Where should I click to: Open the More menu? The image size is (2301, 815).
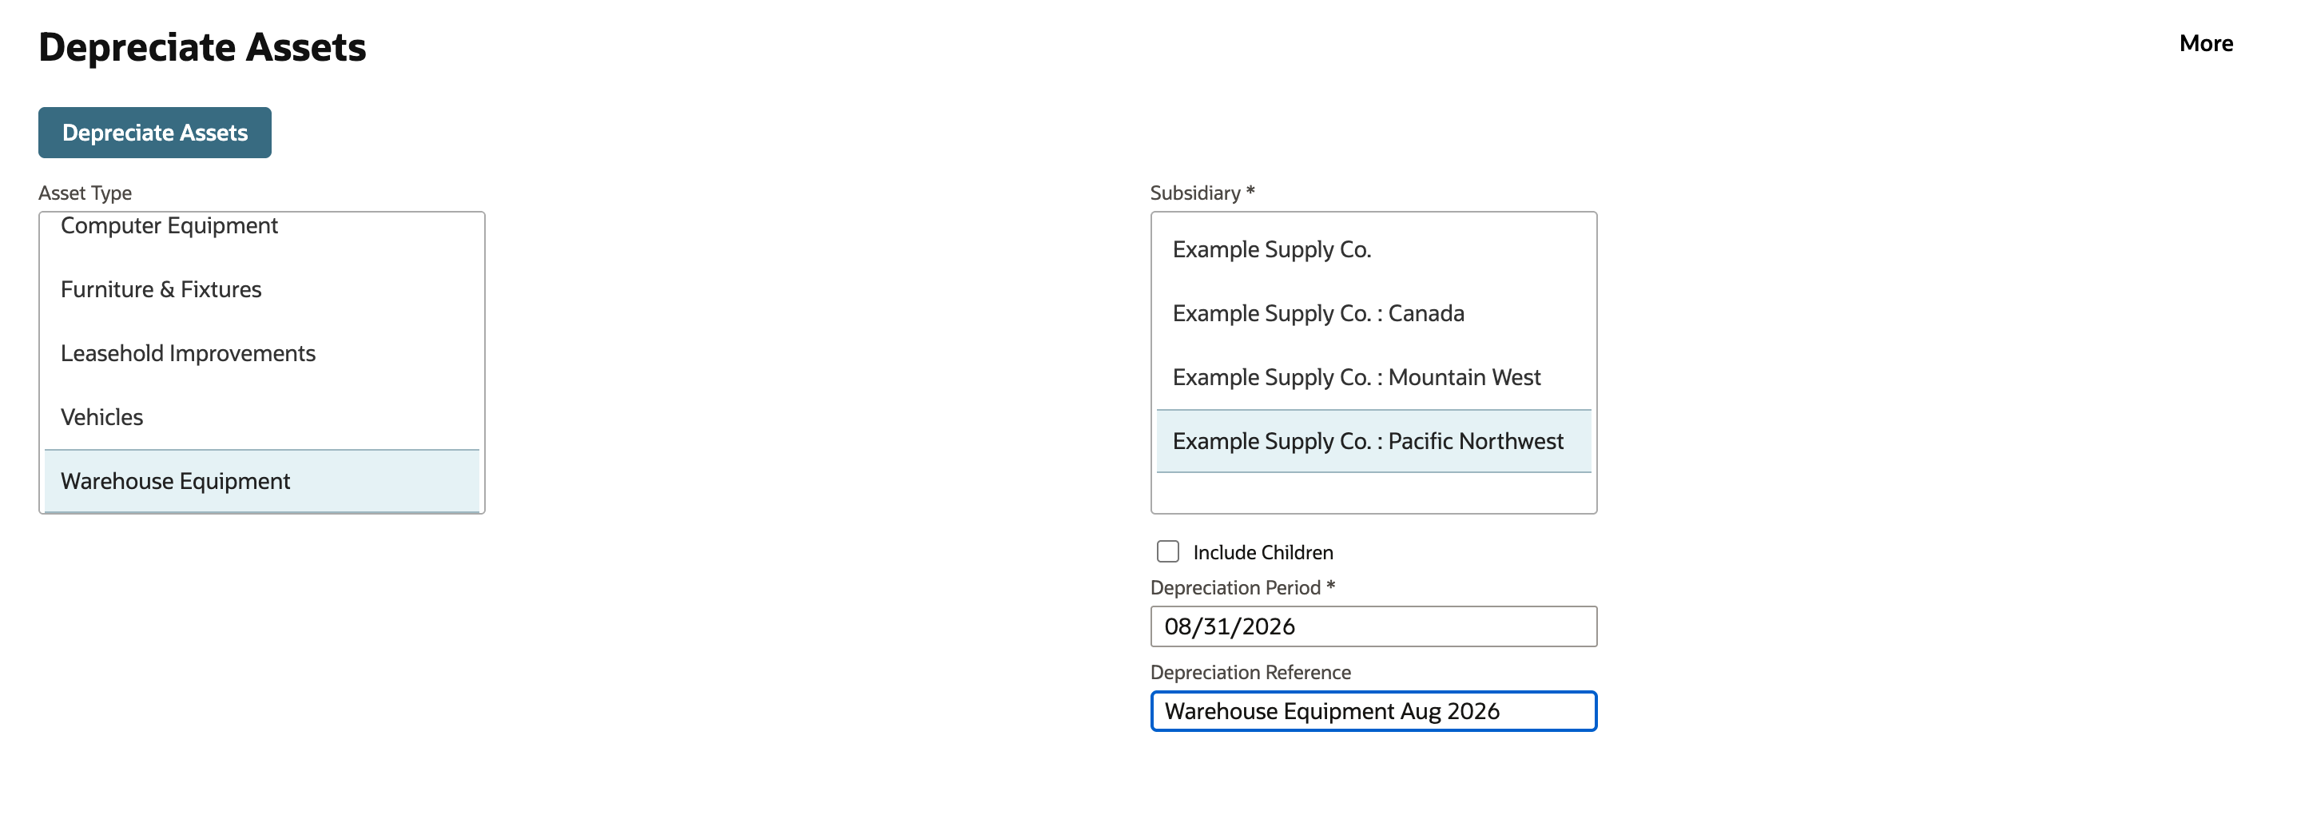tap(2205, 43)
